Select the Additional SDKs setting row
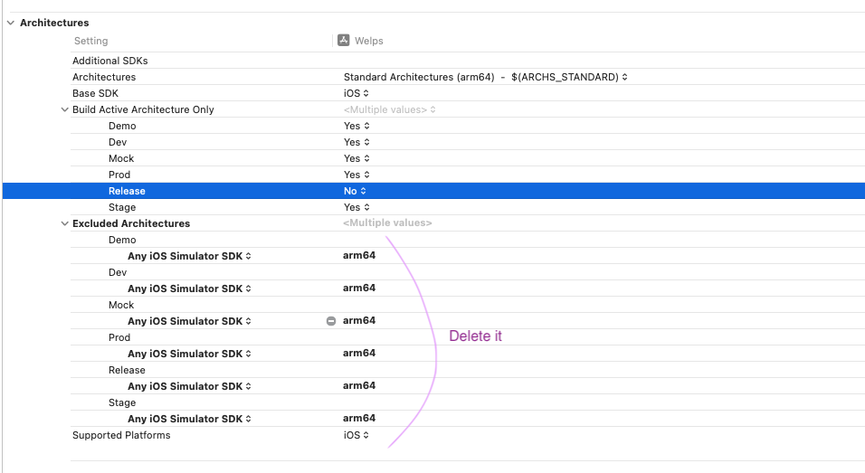The width and height of the screenshot is (865, 473). coord(109,61)
